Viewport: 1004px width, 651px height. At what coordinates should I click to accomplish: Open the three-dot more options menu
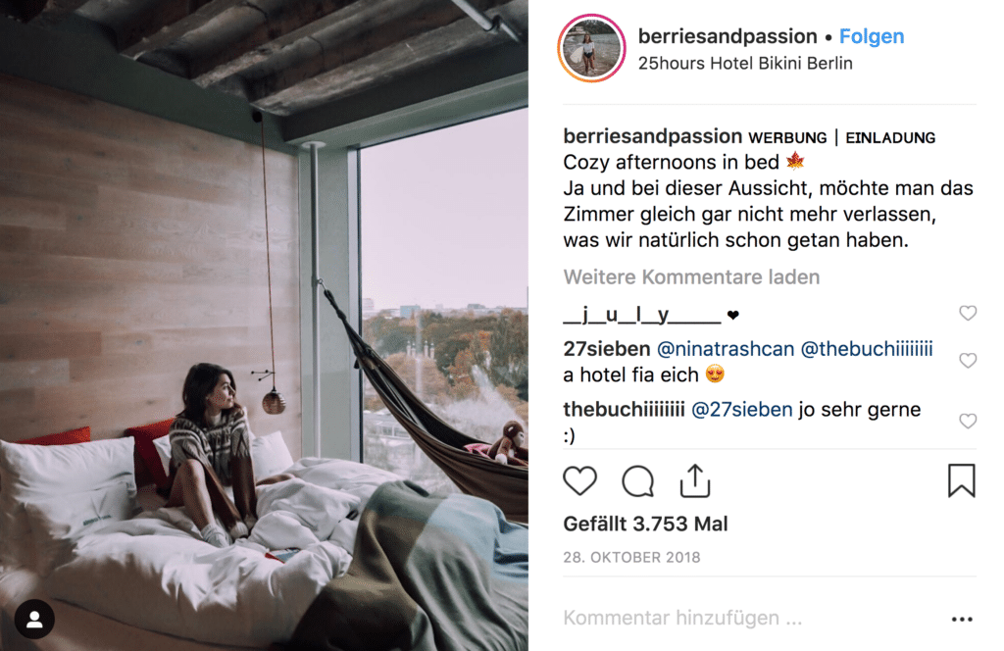962,619
